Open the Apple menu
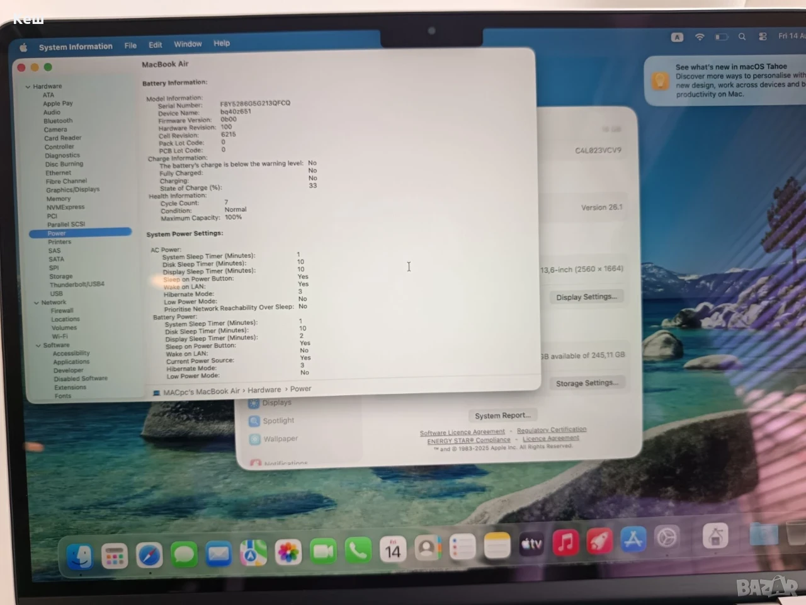 [23, 47]
